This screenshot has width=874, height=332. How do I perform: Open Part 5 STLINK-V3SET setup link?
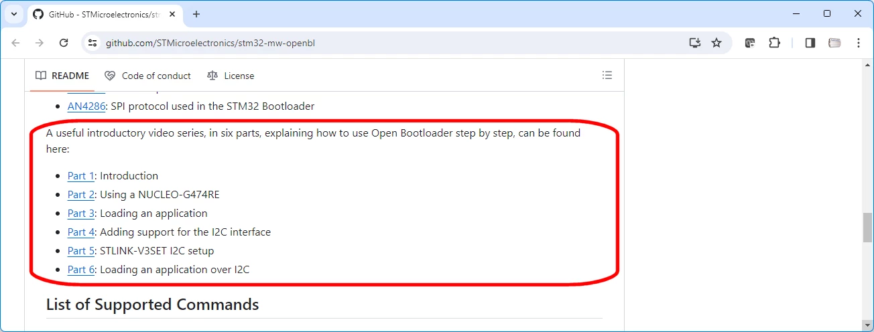click(81, 250)
